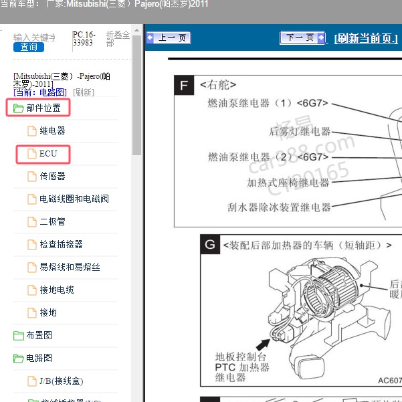This screenshot has width=402, height=402.
Task: Open the 检查插接器 entry
Action: [x=61, y=244]
